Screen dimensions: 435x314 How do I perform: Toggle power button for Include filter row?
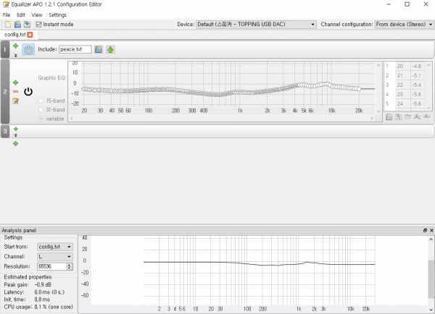(x=28, y=49)
